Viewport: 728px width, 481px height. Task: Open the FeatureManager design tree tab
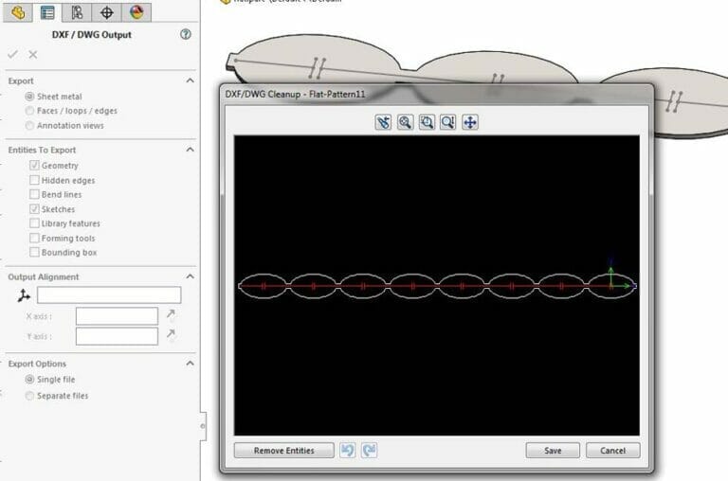(17, 12)
